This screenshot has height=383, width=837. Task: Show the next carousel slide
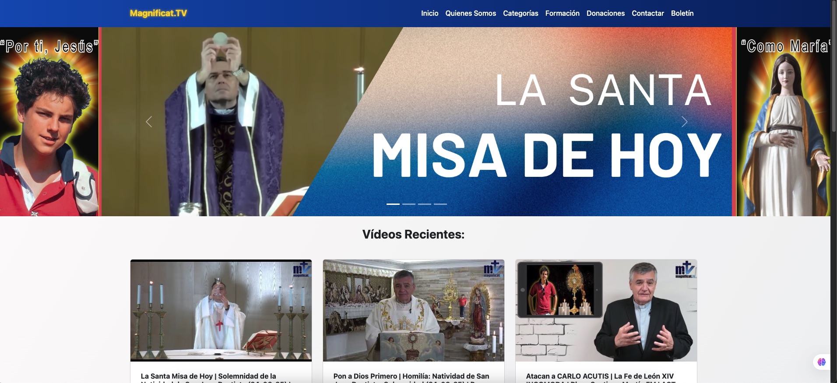click(x=684, y=122)
